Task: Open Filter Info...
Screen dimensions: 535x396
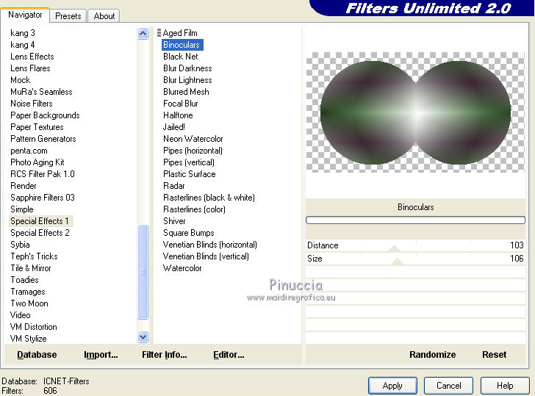Action: pos(165,355)
